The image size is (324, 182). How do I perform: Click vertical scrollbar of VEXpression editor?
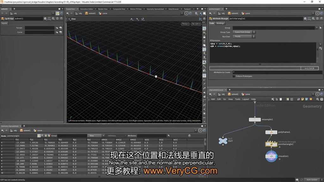[317, 52]
